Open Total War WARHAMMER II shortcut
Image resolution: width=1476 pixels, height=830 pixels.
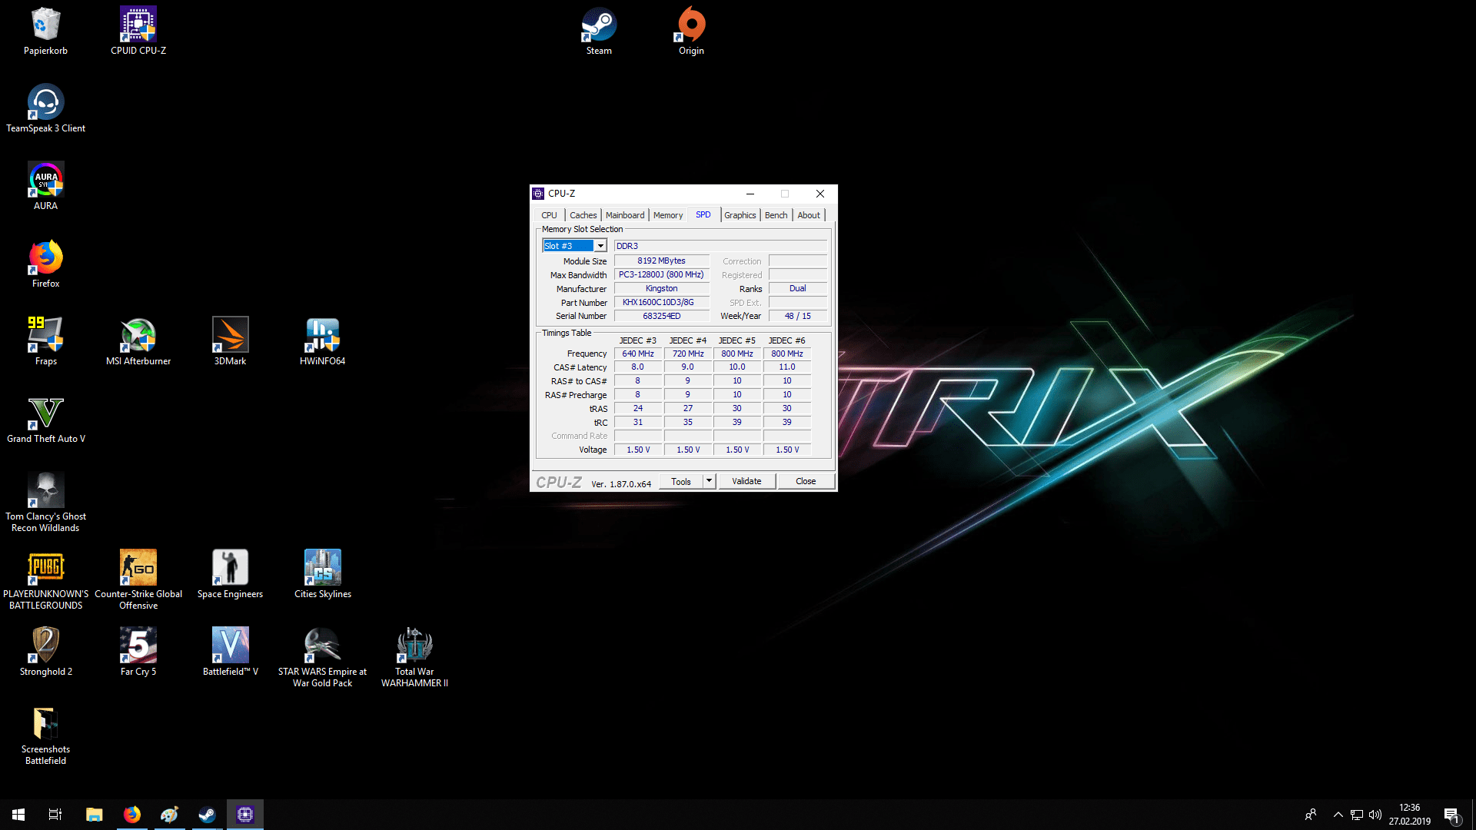coord(414,658)
